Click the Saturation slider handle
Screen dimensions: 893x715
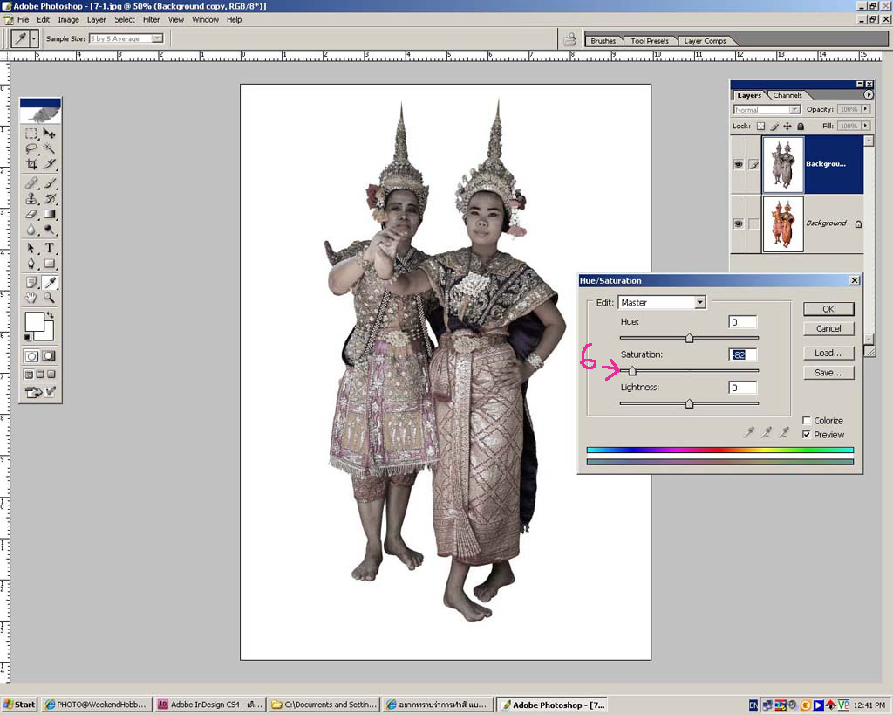pyautogui.click(x=632, y=371)
